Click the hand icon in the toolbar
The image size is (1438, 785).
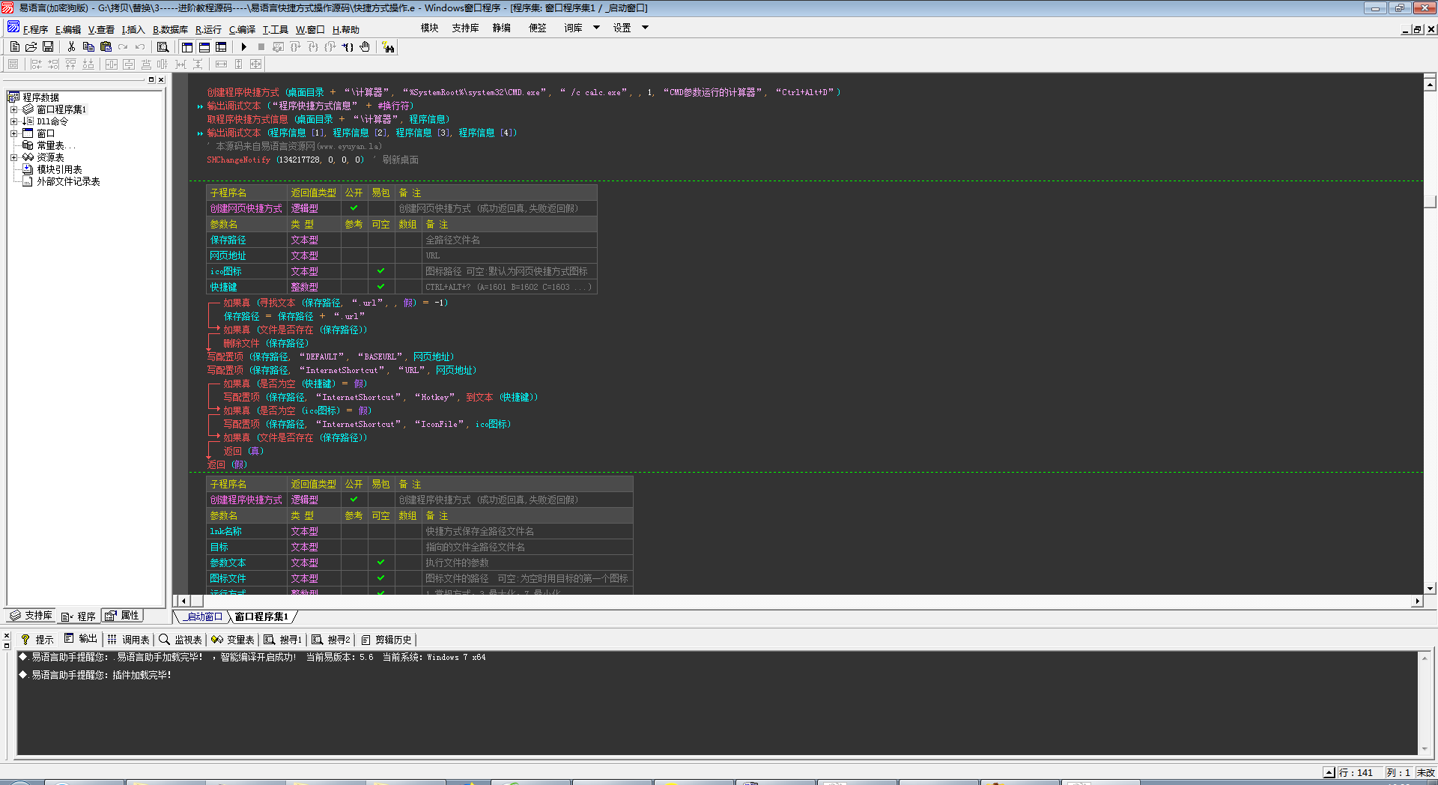coord(365,46)
